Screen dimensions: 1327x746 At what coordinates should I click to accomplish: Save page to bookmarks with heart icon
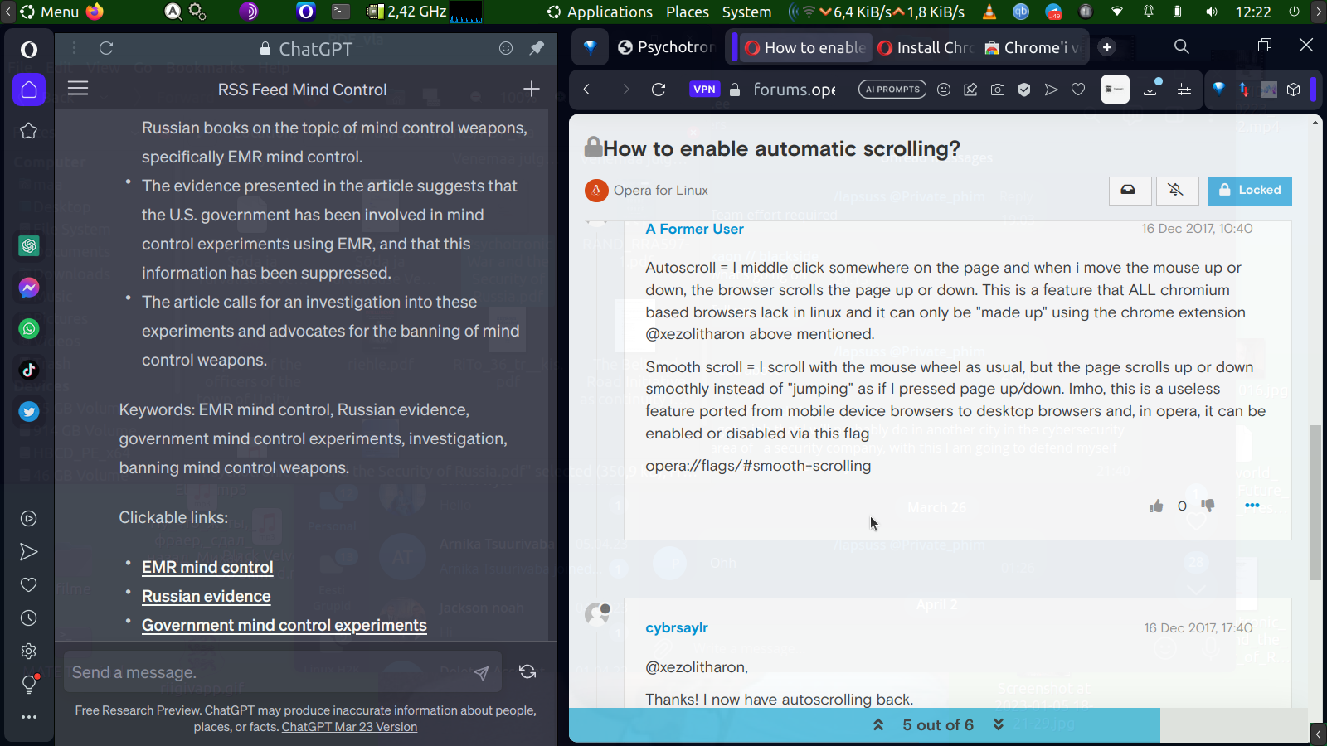click(x=1078, y=90)
